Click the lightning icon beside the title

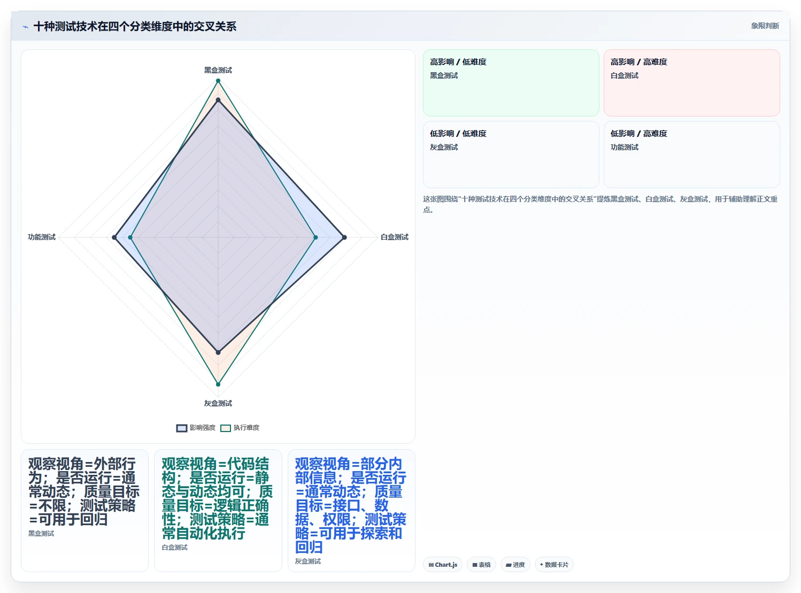coord(25,27)
